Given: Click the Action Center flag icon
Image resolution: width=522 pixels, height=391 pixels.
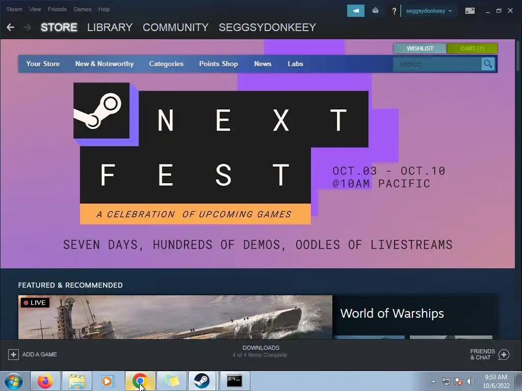Looking at the screenshot, I should [458, 381].
